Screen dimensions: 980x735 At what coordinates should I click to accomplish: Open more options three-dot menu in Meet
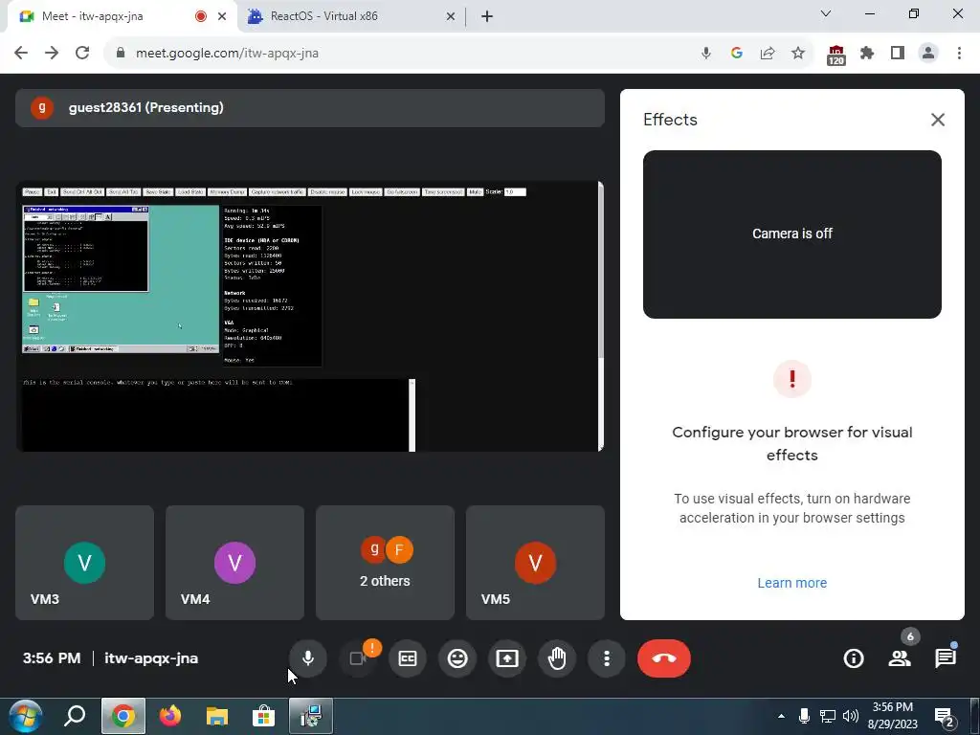tap(606, 658)
